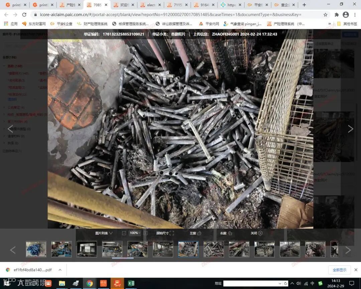Bookmark this page with star icon
Image resolution: width=361 pixels, height=289 pixels.
(x=325, y=15)
